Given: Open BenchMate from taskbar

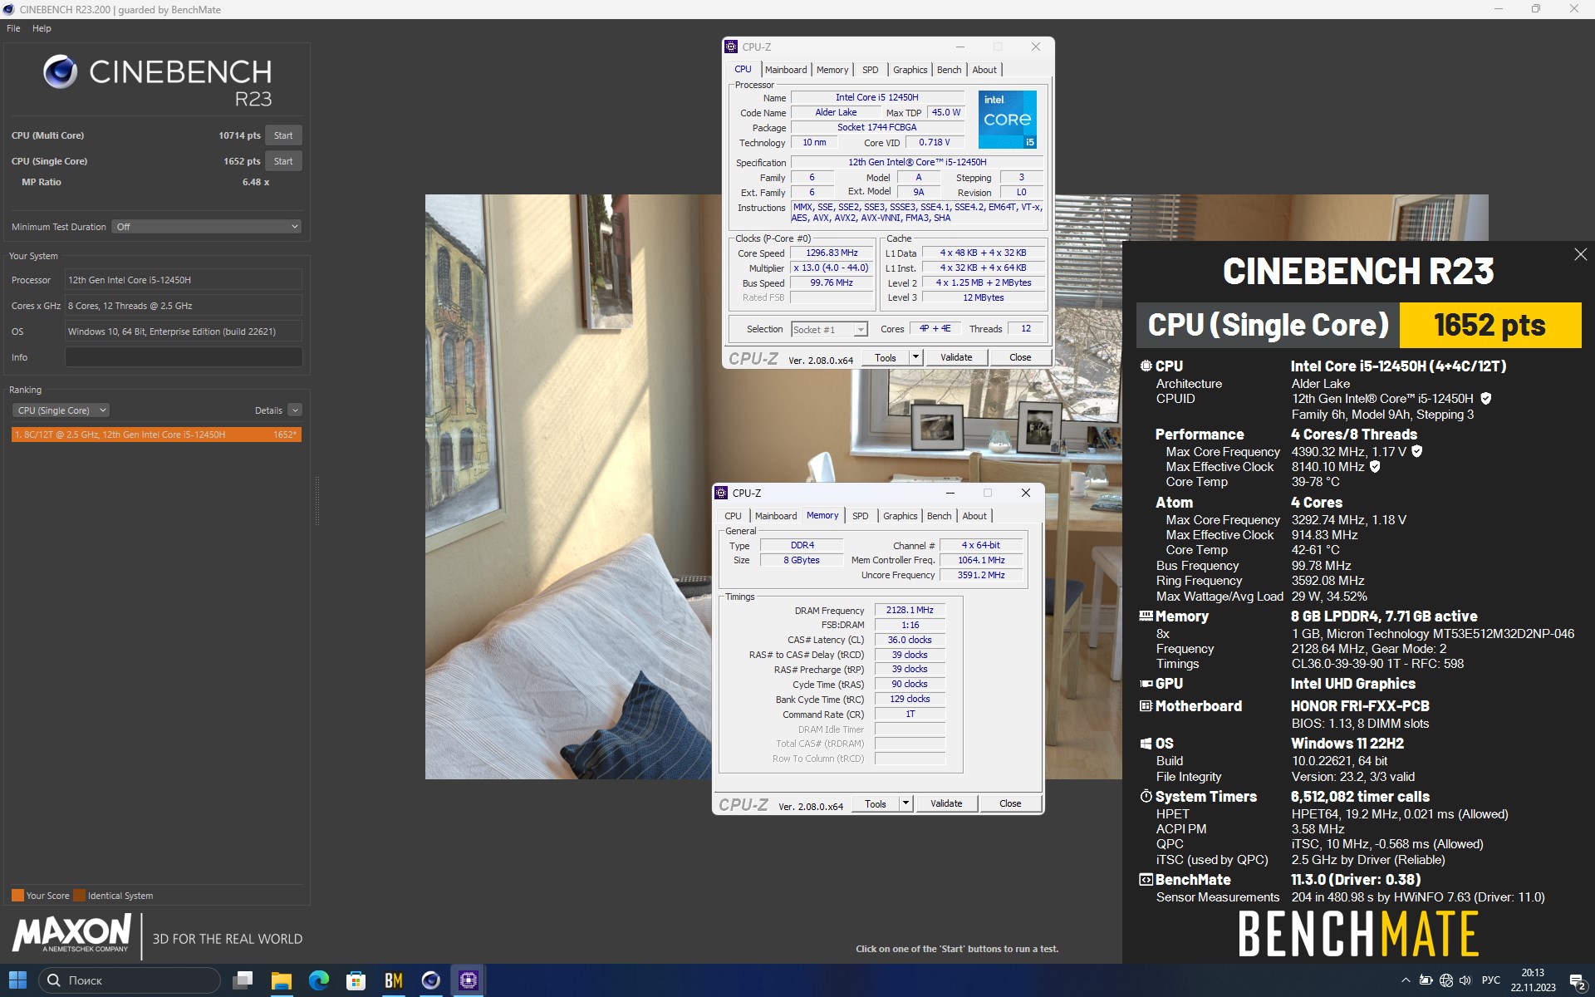Looking at the screenshot, I should click(394, 980).
